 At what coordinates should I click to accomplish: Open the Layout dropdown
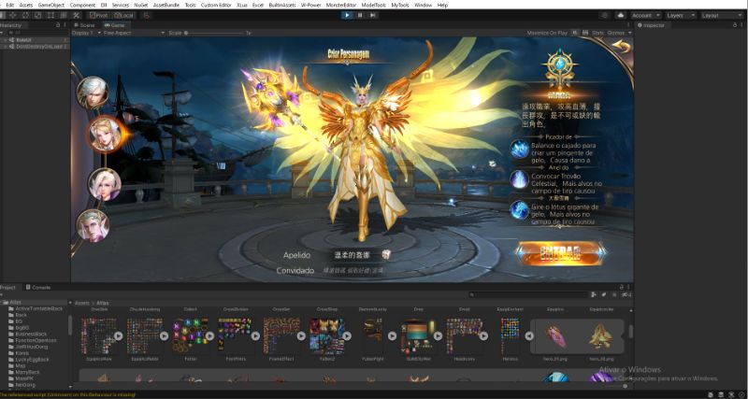point(721,15)
